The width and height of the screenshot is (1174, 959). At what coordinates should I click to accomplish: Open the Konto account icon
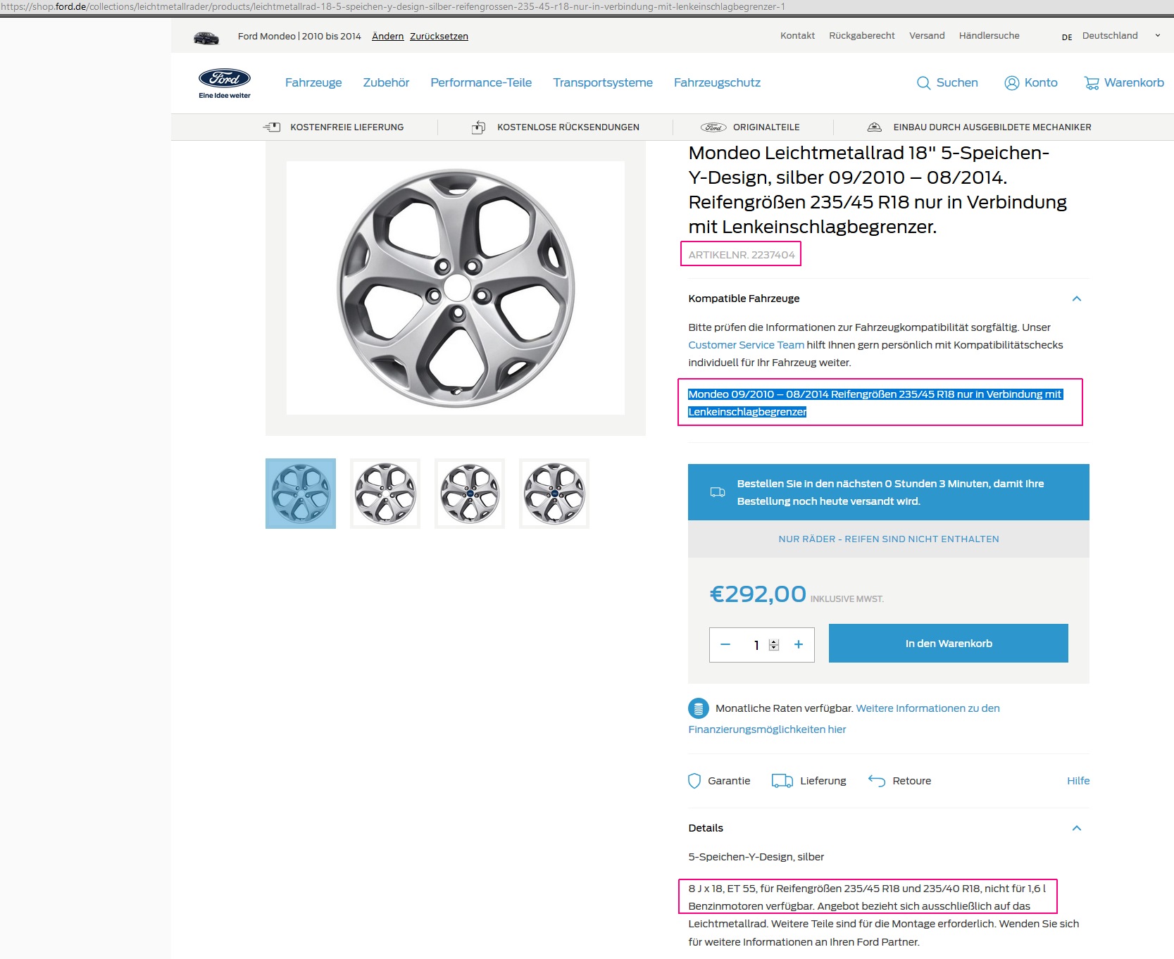1011,83
